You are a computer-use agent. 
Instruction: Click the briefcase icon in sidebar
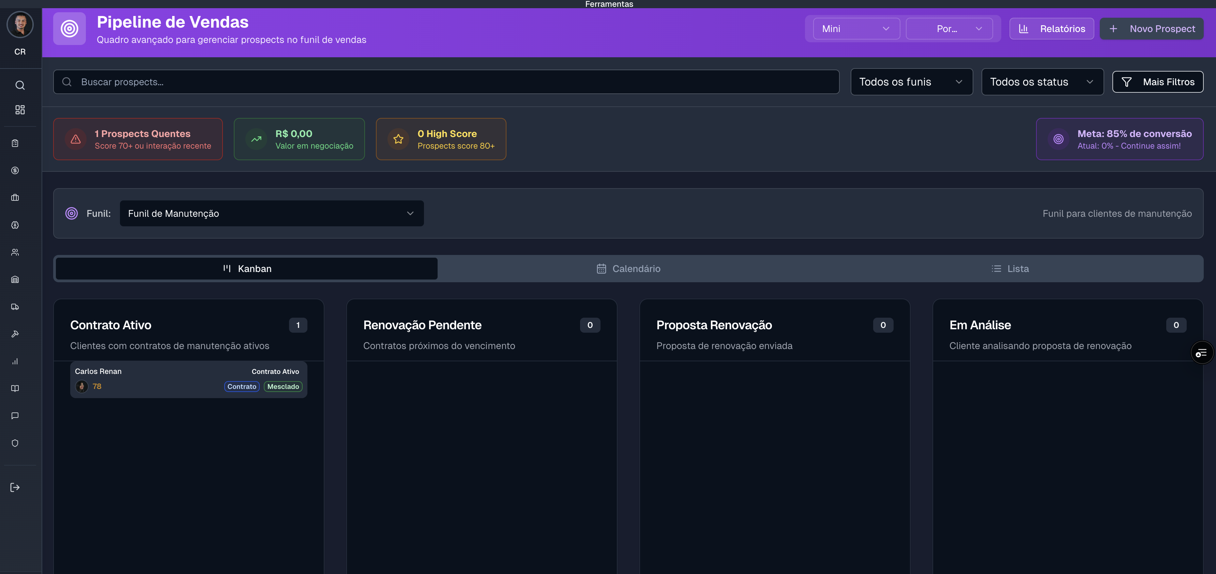pyautogui.click(x=15, y=198)
